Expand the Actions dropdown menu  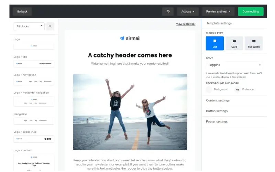coord(188,11)
